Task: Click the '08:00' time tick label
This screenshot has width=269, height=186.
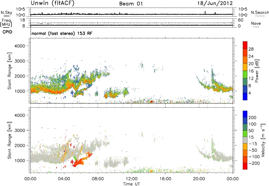Action: point(98,179)
